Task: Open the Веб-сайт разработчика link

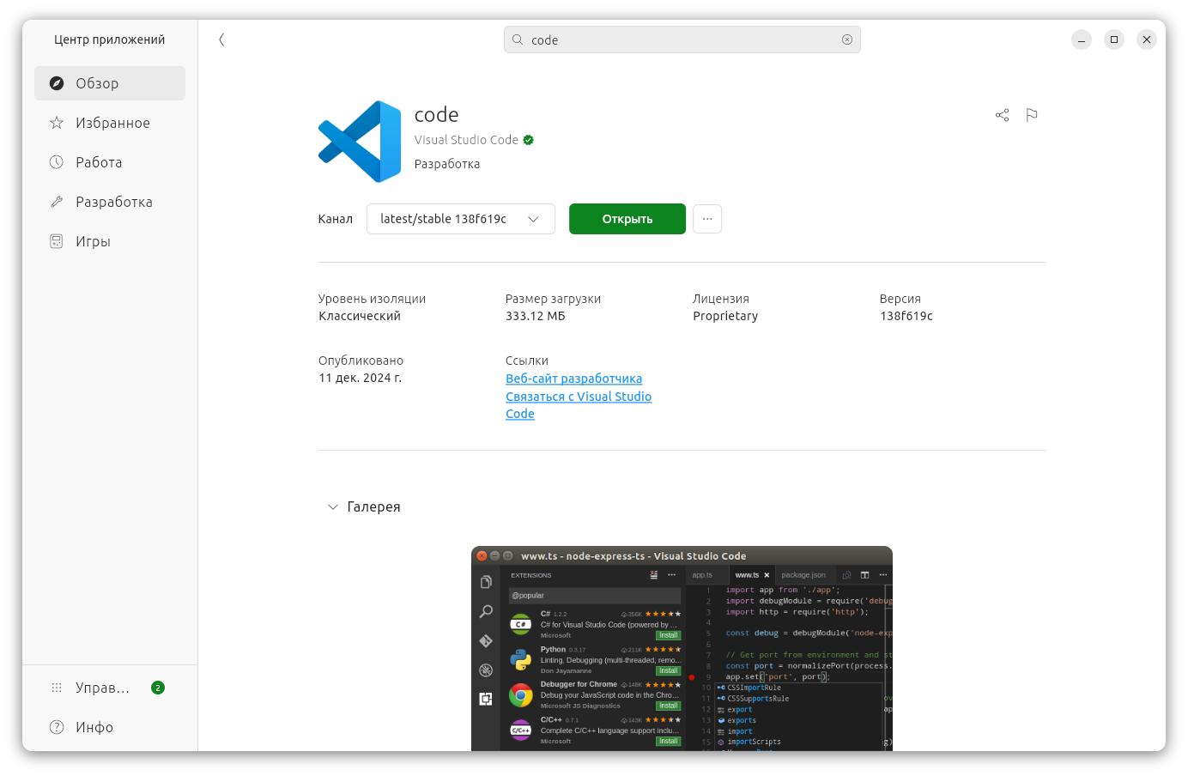Action: pyautogui.click(x=574, y=379)
